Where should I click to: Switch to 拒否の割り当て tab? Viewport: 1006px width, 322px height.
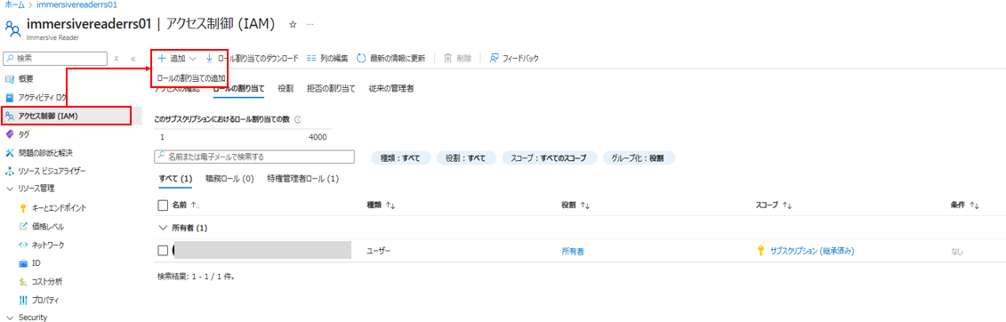tap(331, 89)
